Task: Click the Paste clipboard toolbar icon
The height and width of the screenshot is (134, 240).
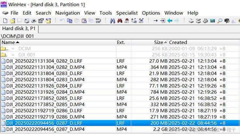Action: 84,21
